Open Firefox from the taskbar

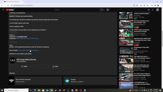60,90
